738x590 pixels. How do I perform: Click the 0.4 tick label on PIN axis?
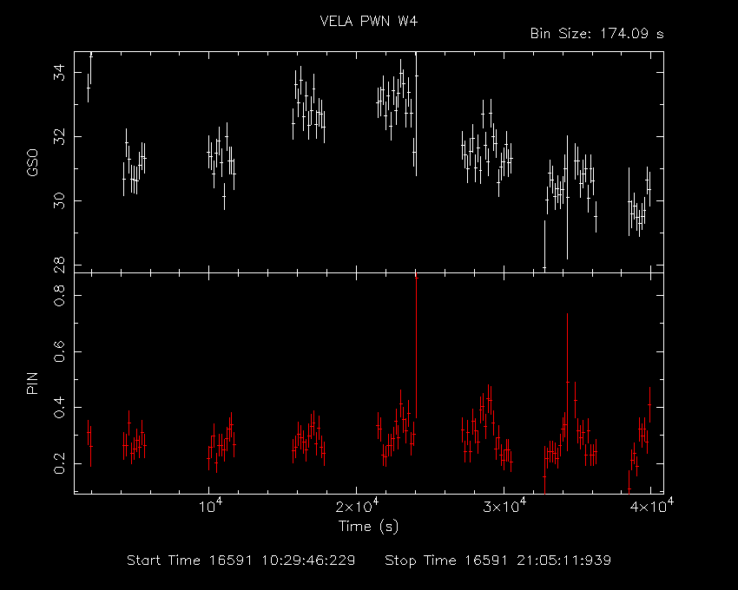click(59, 408)
